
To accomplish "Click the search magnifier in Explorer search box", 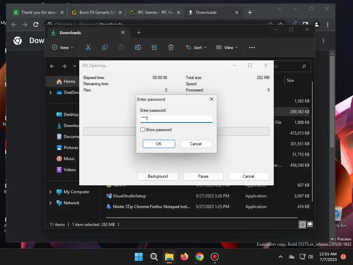I will [304, 66].
